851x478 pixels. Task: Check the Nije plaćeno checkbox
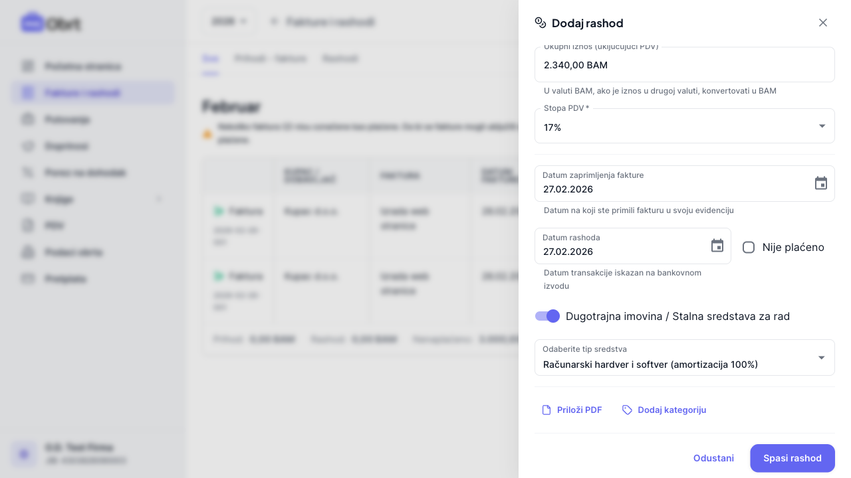[749, 248]
